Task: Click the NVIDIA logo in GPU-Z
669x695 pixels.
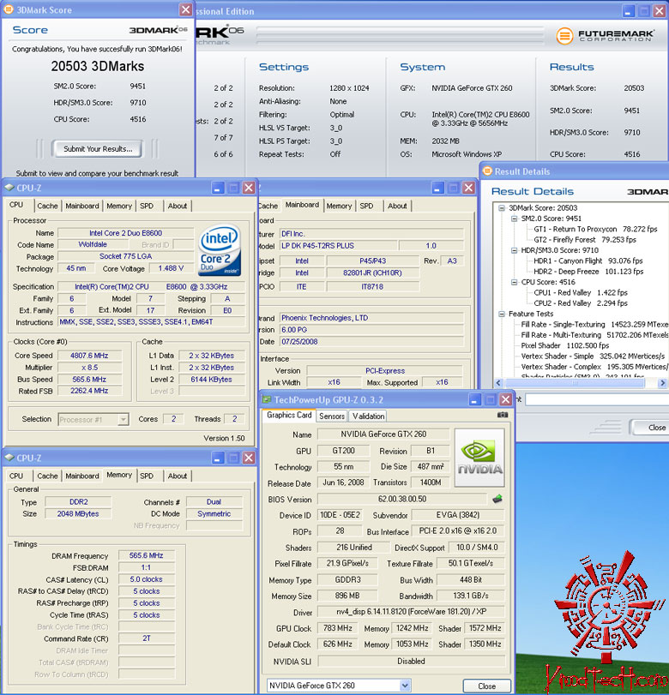Action: pyautogui.click(x=479, y=458)
